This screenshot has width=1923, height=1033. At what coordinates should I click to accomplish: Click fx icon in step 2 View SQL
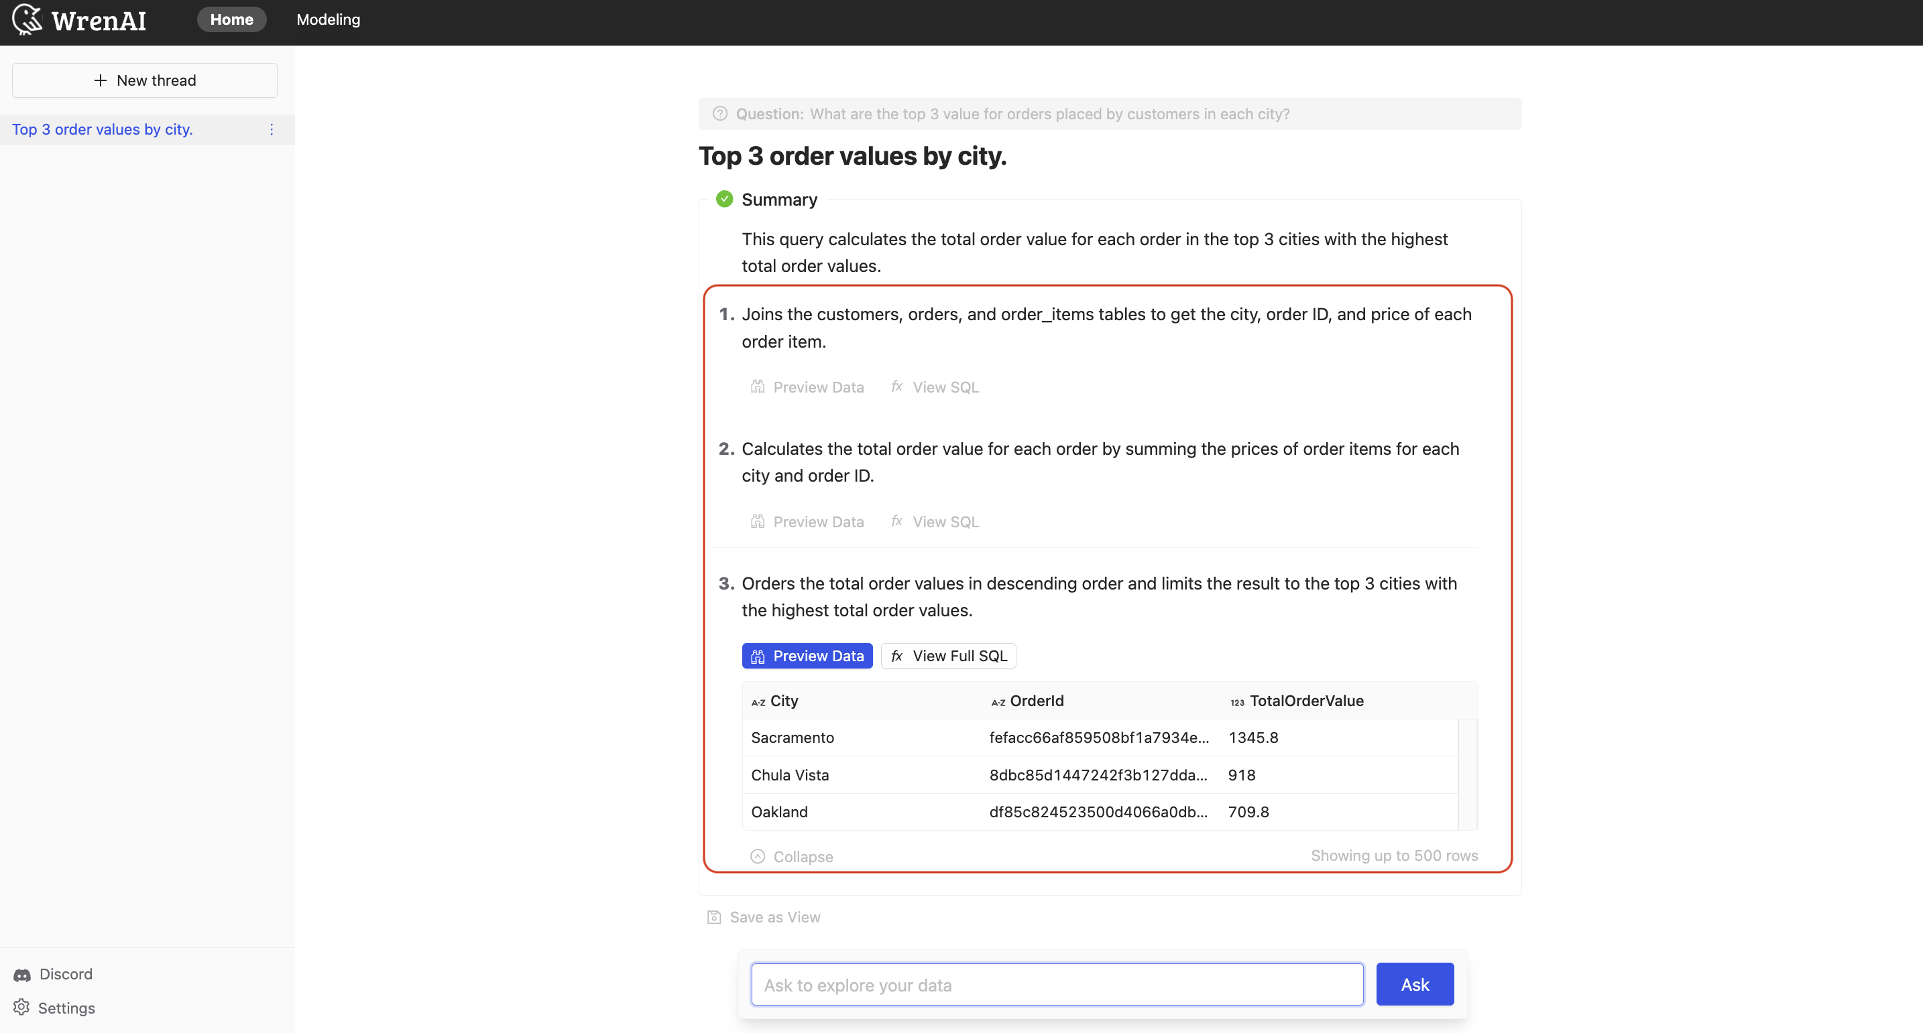pyautogui.click(x=896, y=521)
